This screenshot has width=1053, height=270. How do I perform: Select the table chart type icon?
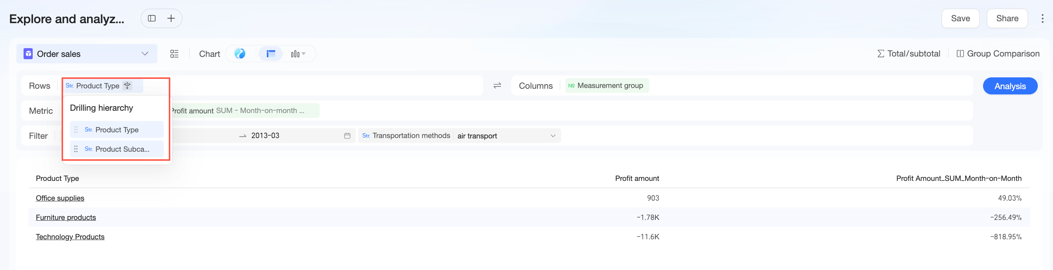pyautogui.click(x=271, y=54)
